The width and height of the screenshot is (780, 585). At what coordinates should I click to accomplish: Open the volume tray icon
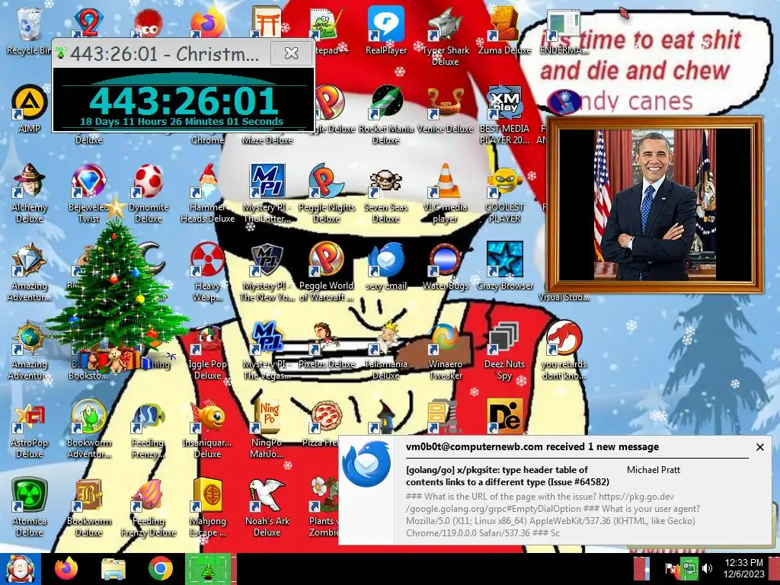point(707,568)
